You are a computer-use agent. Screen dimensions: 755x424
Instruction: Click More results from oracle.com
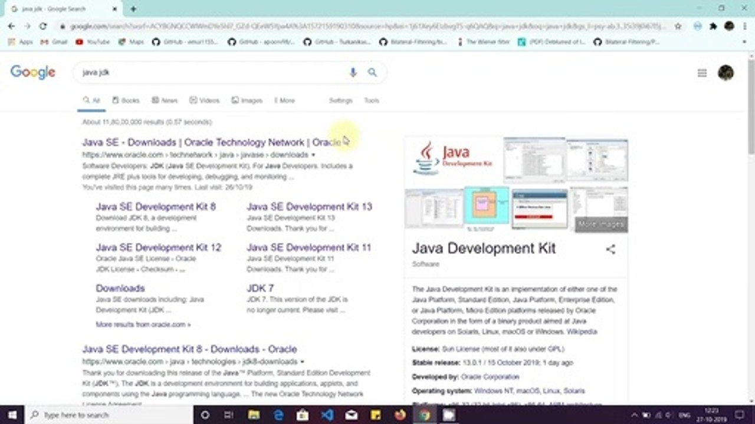click(143, 324)
